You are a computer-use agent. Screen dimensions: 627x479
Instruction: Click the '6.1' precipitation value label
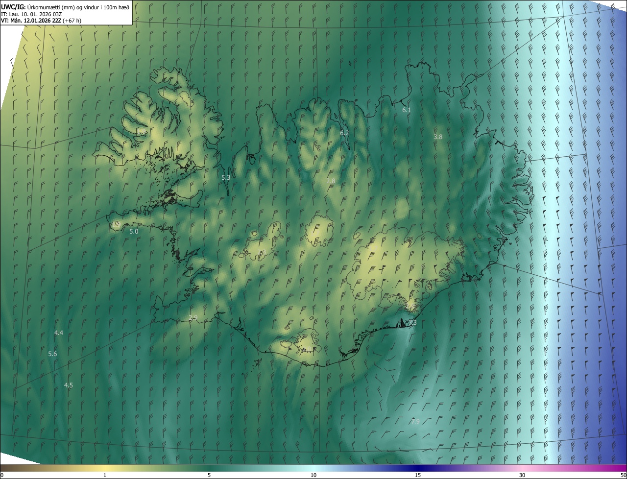pos(407,110)
